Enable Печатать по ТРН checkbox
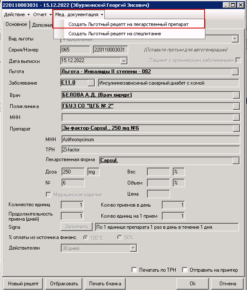This screenshot has width=247, height=290. point(134,270)
